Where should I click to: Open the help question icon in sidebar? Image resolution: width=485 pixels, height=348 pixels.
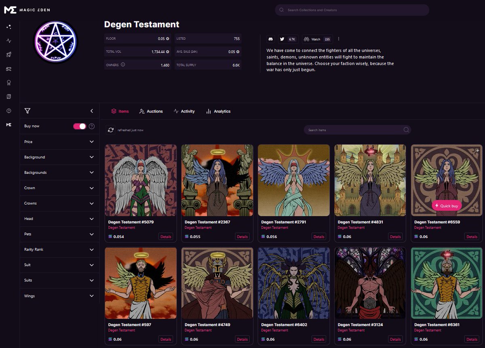pyautogui.click(x=9, y=111)
